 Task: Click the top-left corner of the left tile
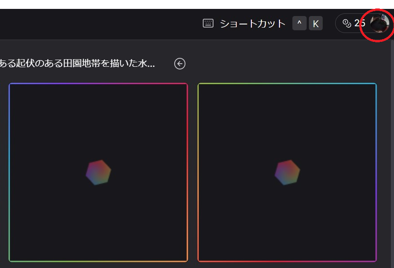pyautogui.click(x=11, y=85)
